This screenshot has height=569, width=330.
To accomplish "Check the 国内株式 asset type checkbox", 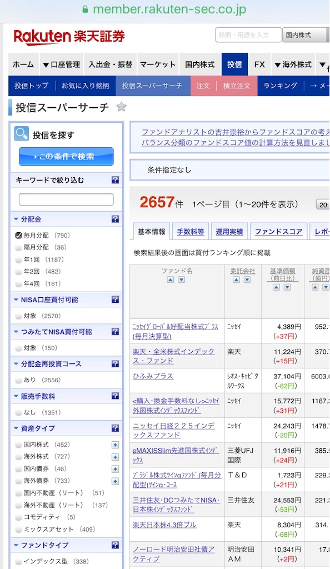I will (x=18, y=445).
